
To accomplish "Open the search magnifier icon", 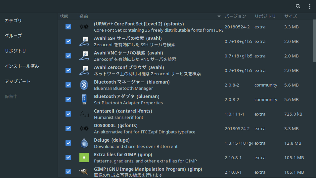I will 298,6.
